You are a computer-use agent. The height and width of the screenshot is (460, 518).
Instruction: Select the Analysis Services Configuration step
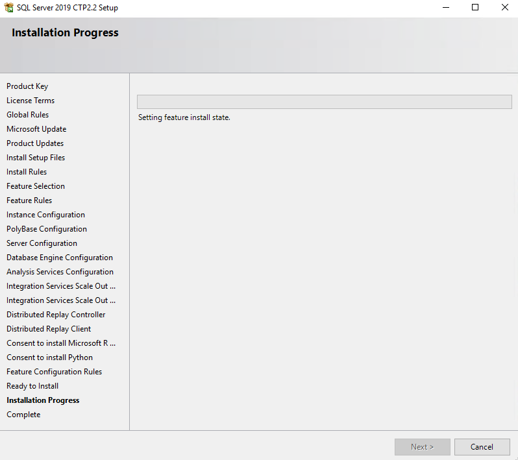tap(60, 272)
